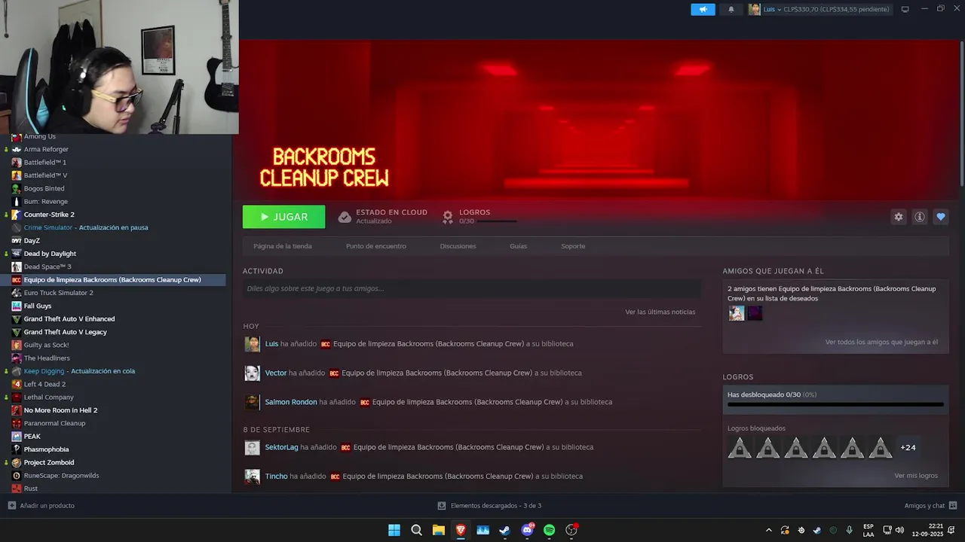Select Project Zomboid in library
The image size is (965, 542).
click(49, 462)
